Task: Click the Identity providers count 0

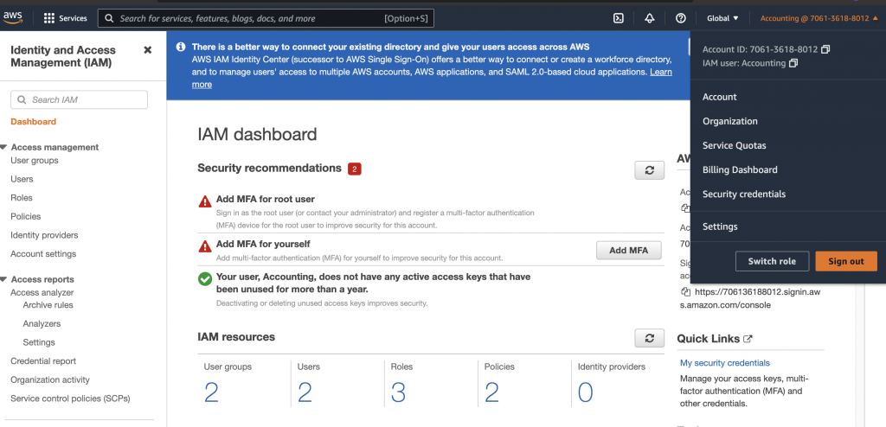Action: coord(586,392)
